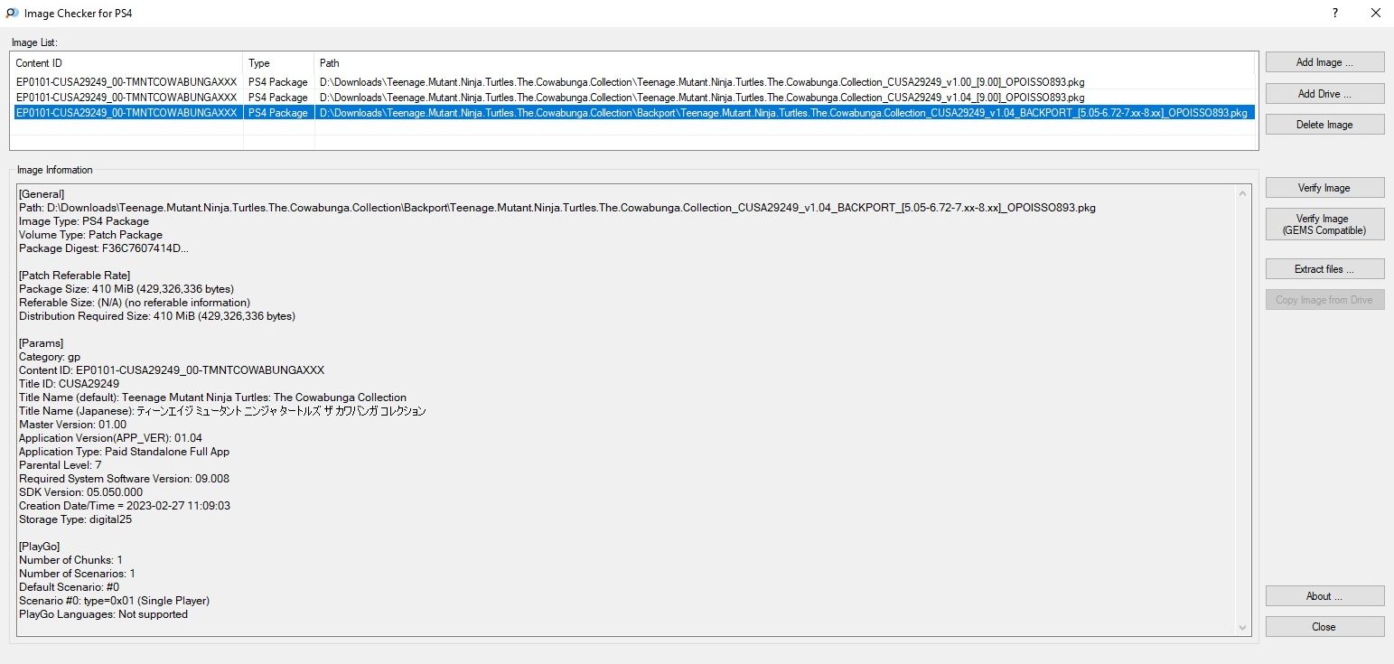Click the Image Checker app icon in title bar
The height and width of the screenshot is (664, 1394).
12,14
